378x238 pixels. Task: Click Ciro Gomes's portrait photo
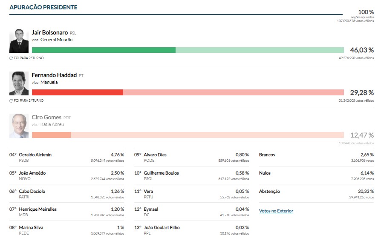pyautogui.click(x=19, y=126)
